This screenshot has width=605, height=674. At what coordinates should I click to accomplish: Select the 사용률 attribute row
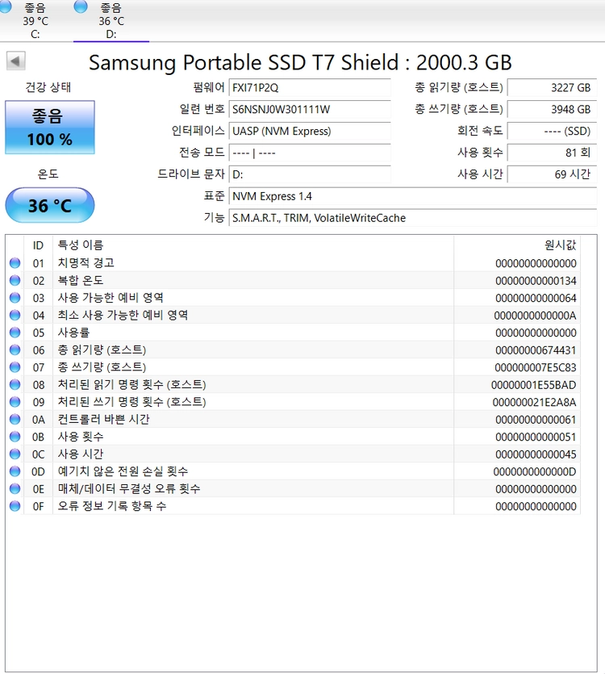[293, 333]
